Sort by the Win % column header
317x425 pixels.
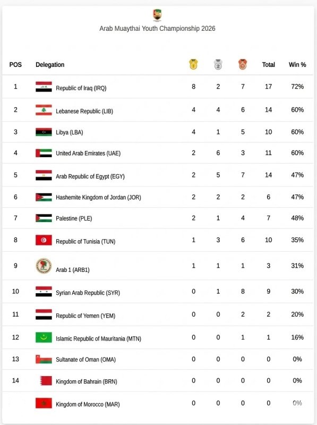click(x=297, y=64)
